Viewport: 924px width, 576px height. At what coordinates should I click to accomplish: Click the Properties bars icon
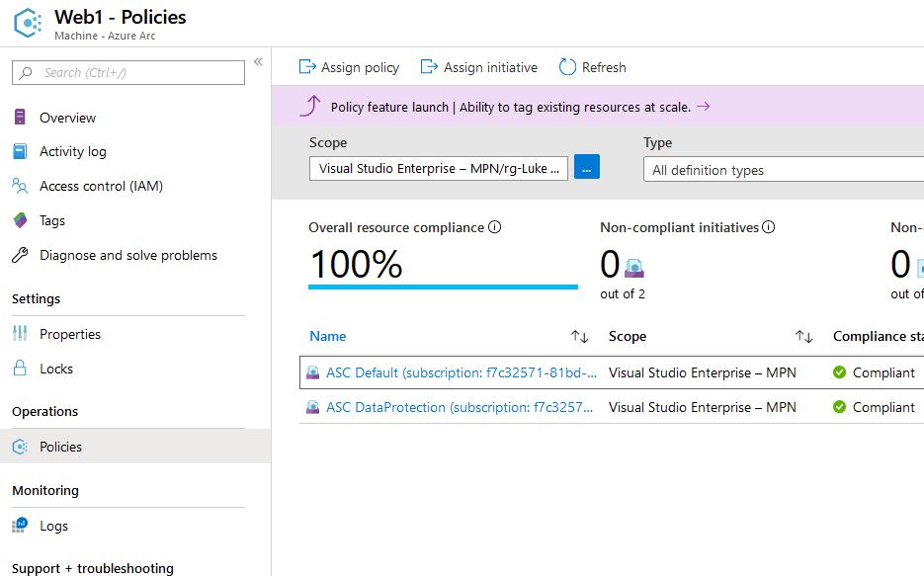(x=20, y=333)
